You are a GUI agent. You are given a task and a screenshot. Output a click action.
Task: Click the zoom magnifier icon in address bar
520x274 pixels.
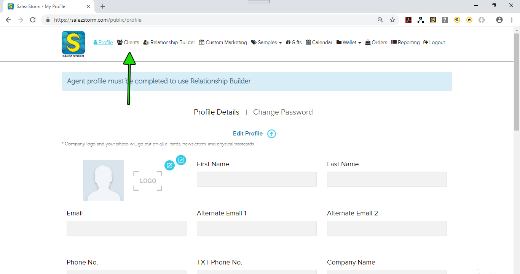coord(380,20)
